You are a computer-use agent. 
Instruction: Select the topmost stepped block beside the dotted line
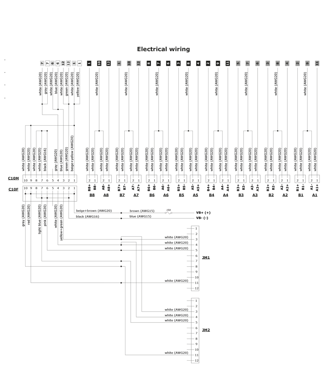tap(175, 233)
